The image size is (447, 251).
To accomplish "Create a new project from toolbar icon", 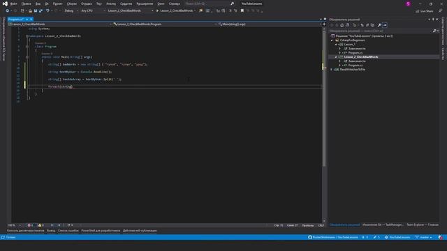I will 22,11.
